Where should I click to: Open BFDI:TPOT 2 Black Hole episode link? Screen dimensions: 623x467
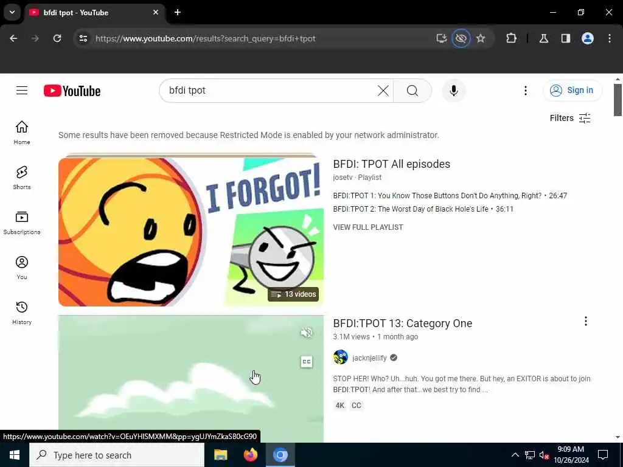click(x=423, y=209)
